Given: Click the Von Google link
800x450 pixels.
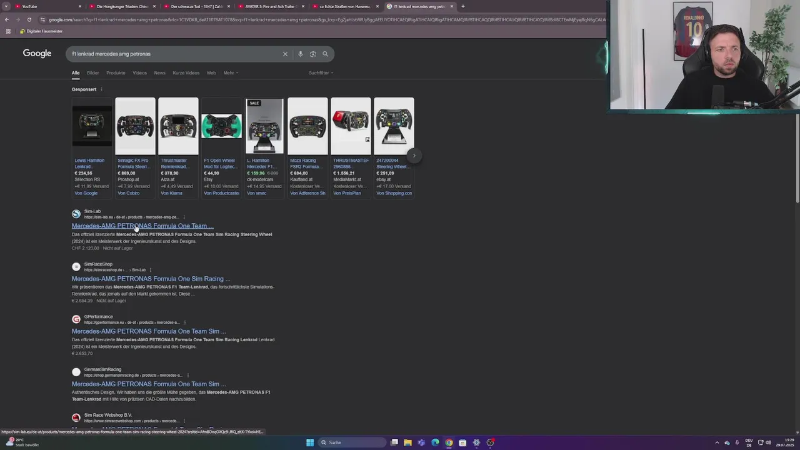Looking at the screenshot, I should tap(86, 193).
